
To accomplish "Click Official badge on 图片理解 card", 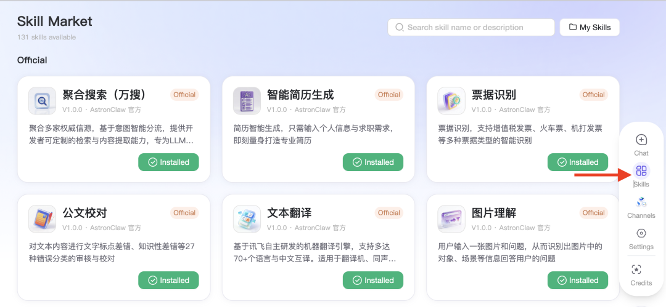I will click(x=594, y=213).
